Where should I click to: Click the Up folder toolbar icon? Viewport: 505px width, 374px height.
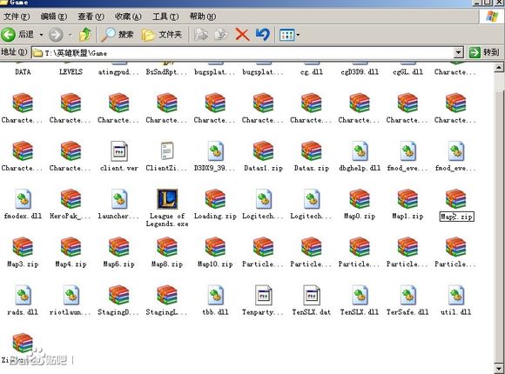point(85,35)
